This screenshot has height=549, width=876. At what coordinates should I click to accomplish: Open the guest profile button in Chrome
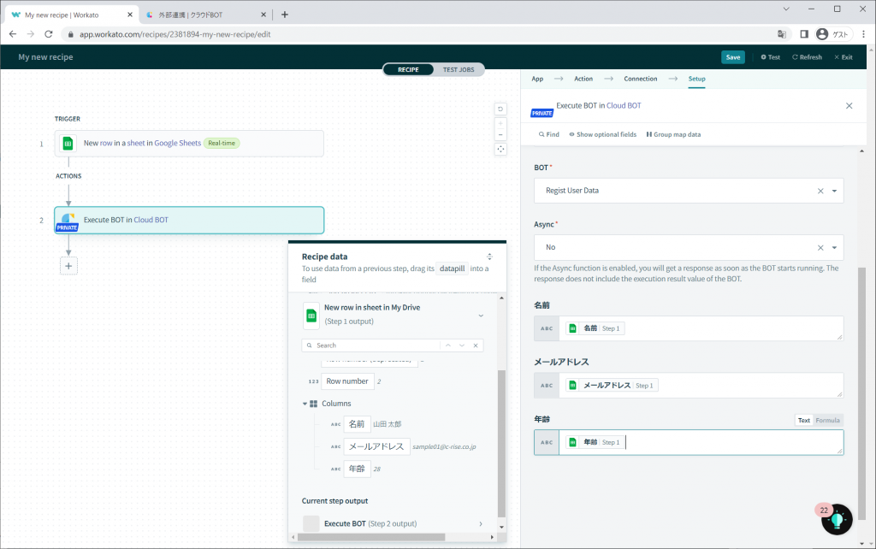click(x=833, y=34)
